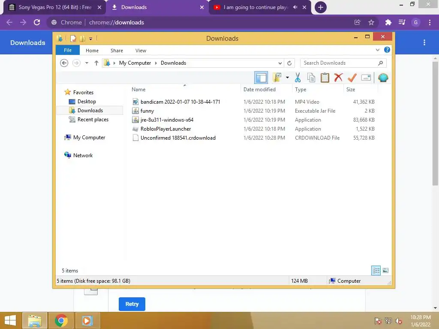Click the Cut scissors icon
Screen dimensions: 439x329
coord(298,78)
